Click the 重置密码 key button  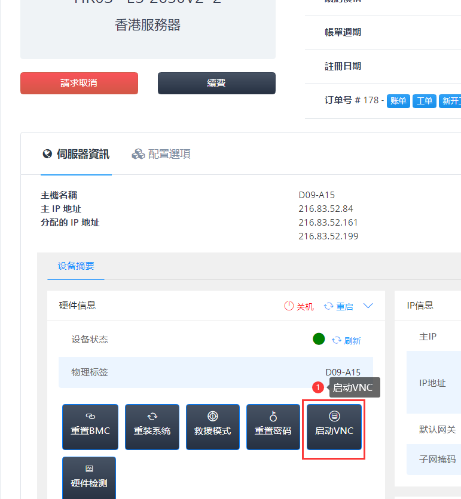[273, 427]
